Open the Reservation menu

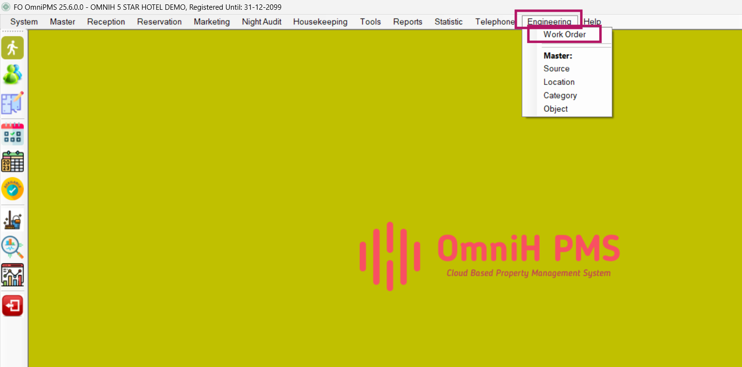[159, 22]
